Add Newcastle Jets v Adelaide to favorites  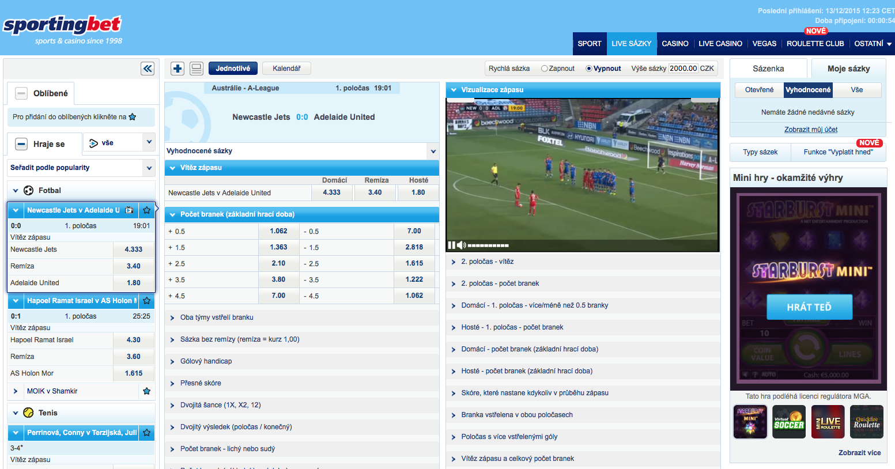pos(147,210)
